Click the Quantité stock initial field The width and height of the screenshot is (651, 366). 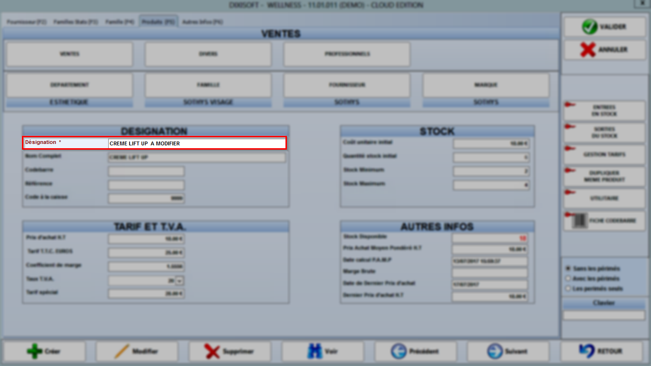[x=491, y=157]
